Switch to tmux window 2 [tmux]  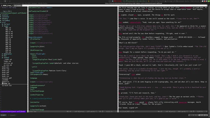(x=12, y=115)
